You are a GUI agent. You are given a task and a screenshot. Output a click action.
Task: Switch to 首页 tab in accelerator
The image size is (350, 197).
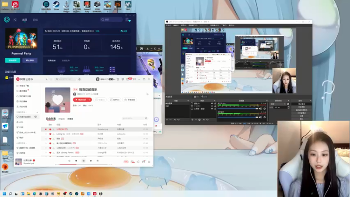tap(24, 20)
